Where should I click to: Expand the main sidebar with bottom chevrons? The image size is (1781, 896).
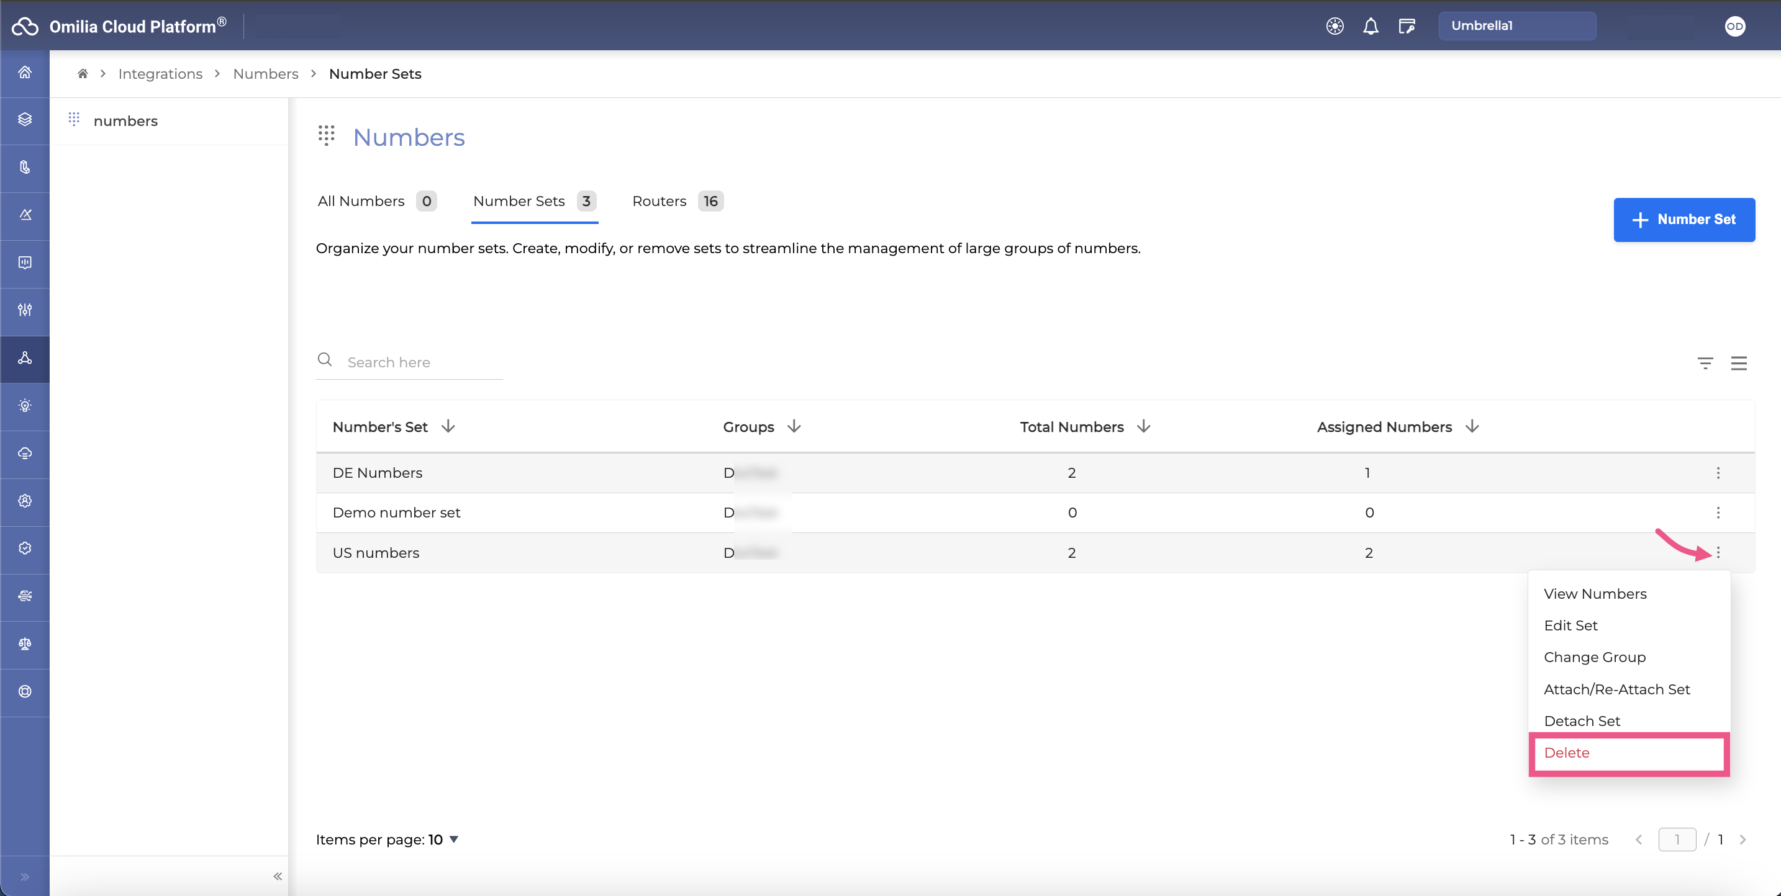25,877
